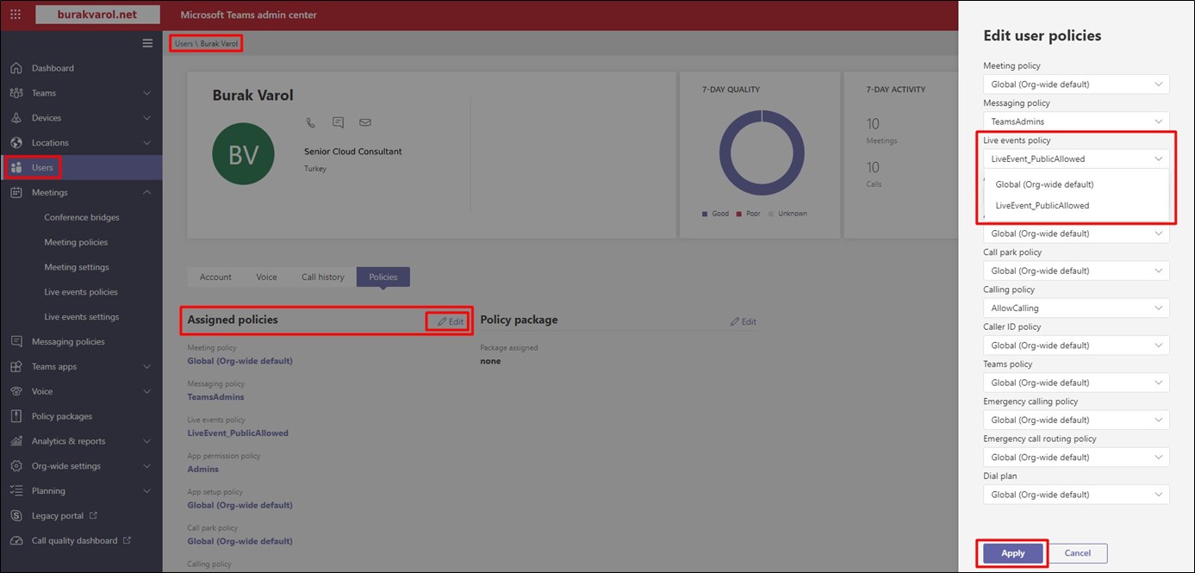Click the Users \ Burak Varol breadcrumb
The width and height of the screenshot is (1195, 573).
pos(206,43)
